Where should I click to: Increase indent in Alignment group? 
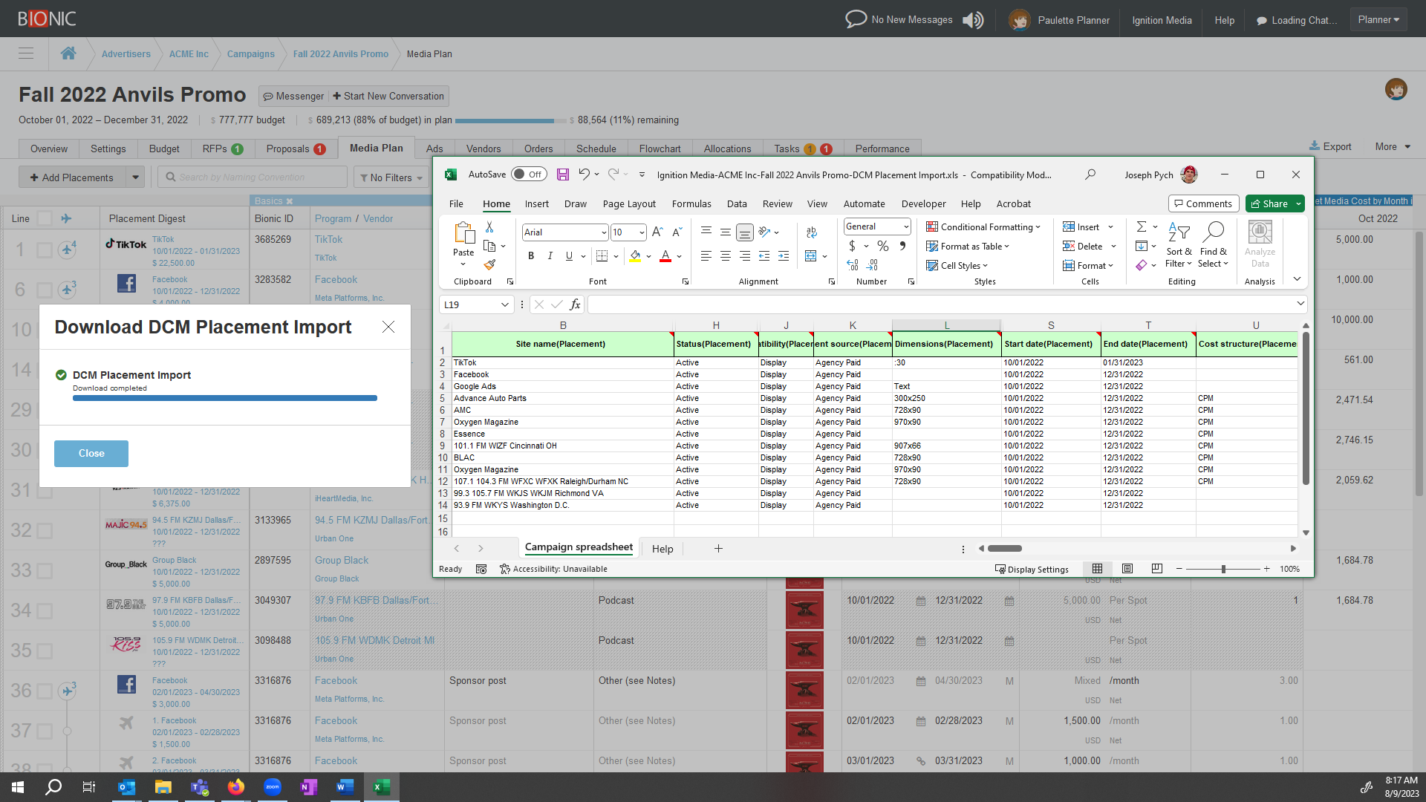[x=784, y=256]
